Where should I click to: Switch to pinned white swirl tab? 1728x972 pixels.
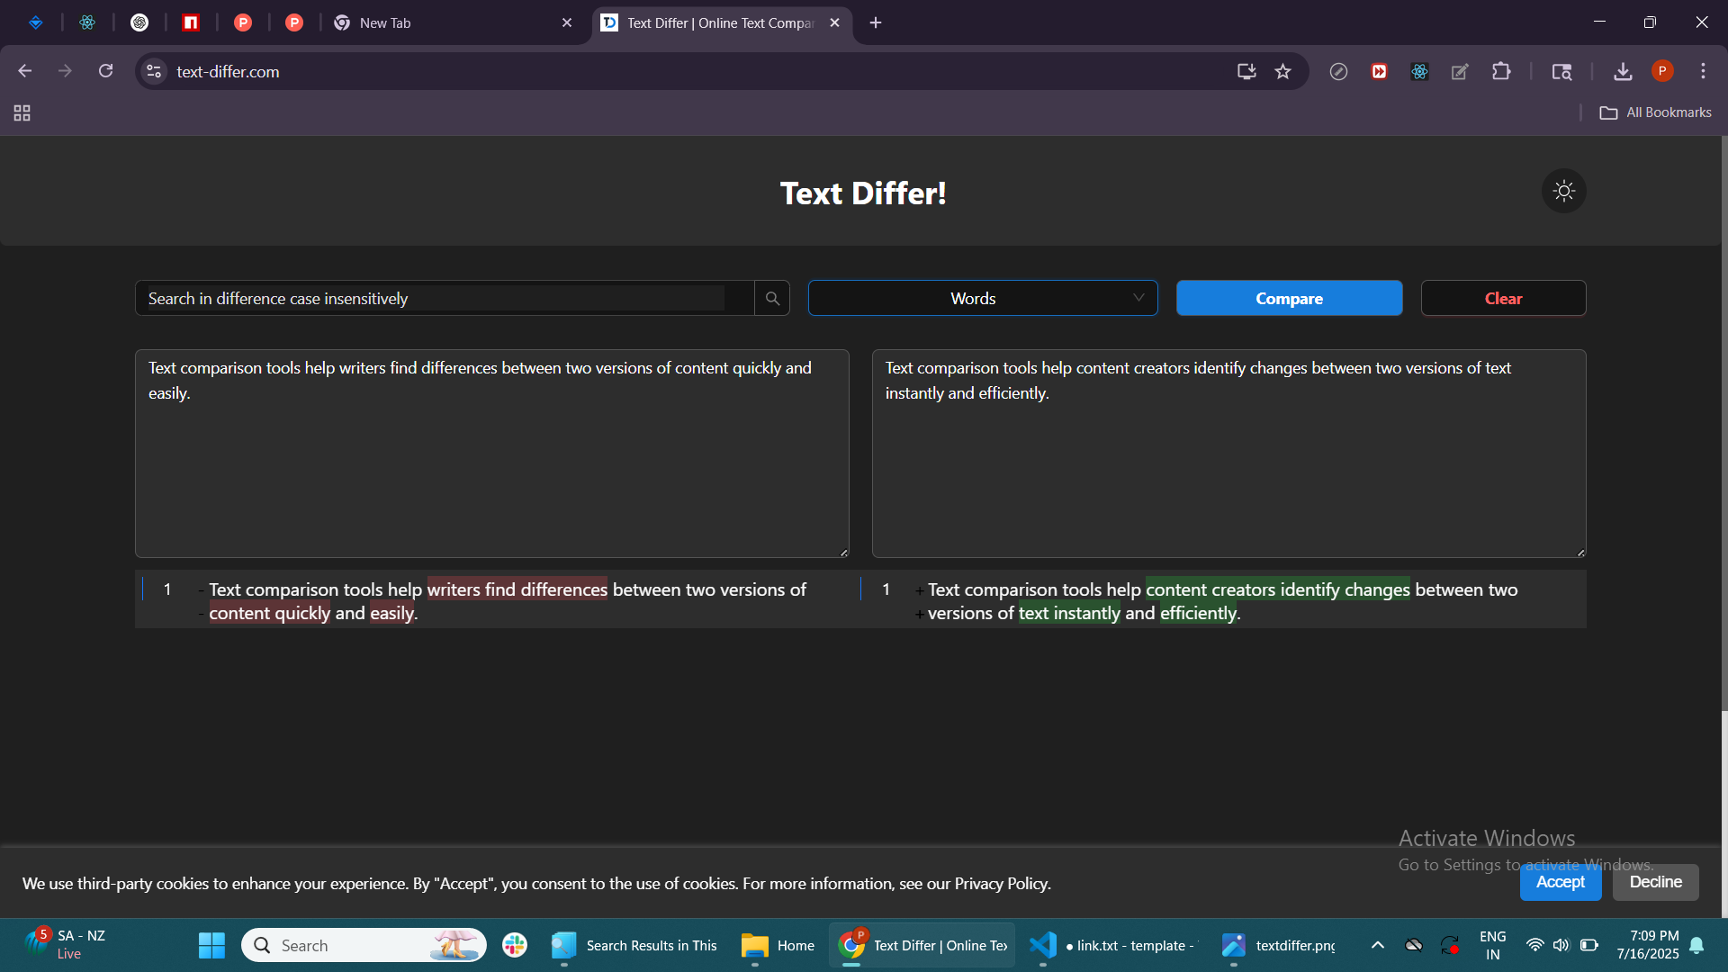[x=139, y=22]
